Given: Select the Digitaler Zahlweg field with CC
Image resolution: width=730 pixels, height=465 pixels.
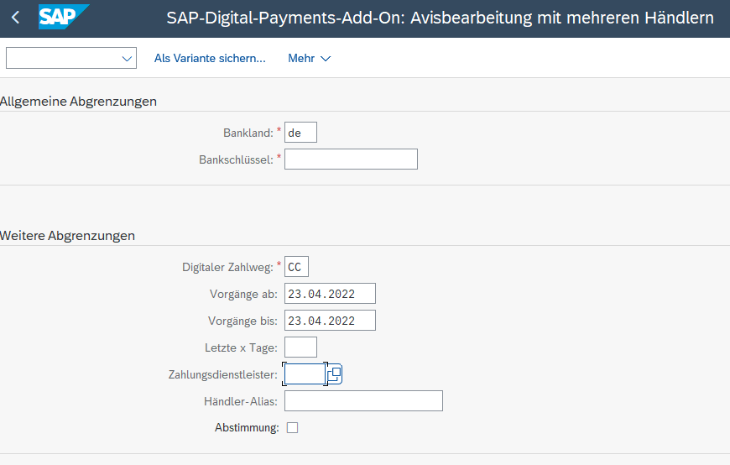Looking at the screenshot, I should (296, 267).
